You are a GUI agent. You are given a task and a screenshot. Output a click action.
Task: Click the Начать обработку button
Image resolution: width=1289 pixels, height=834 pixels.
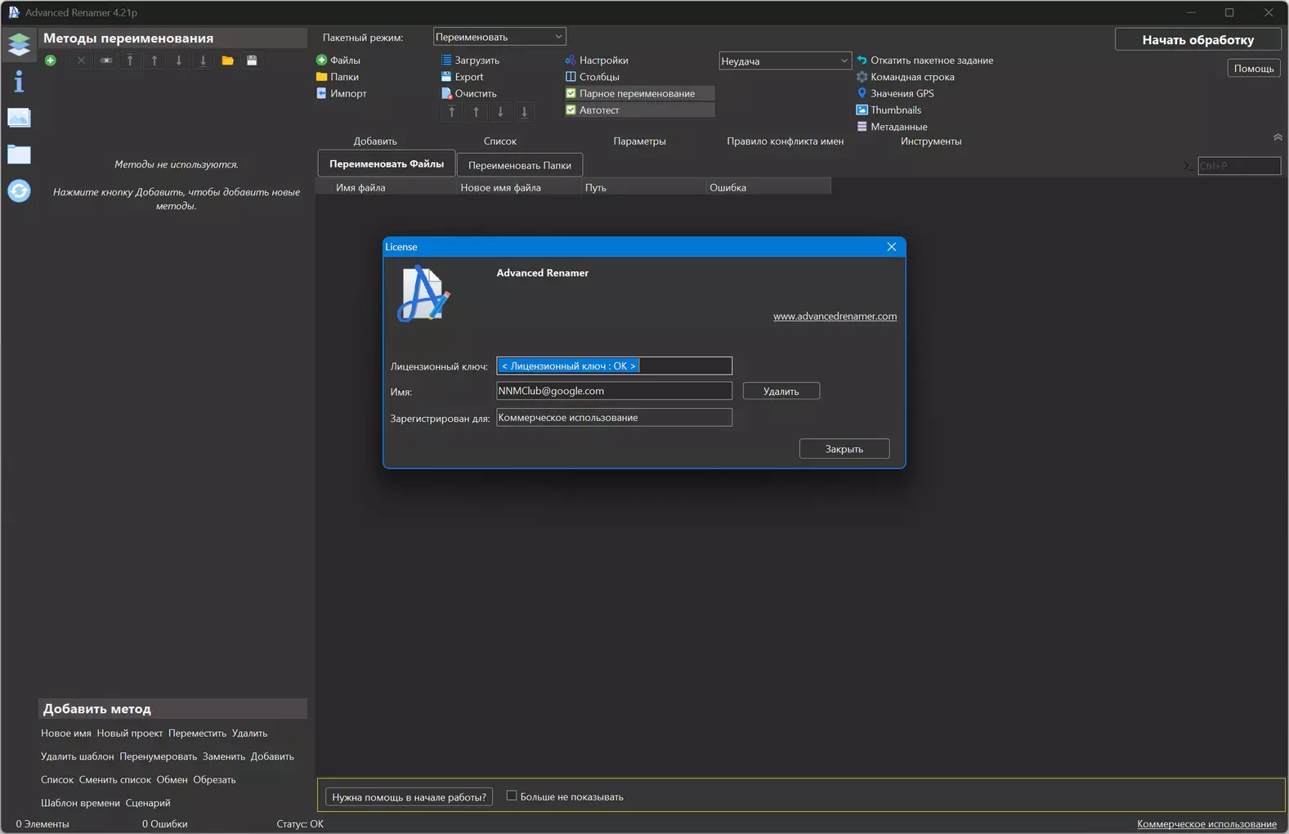click(x=1197, y=39)
